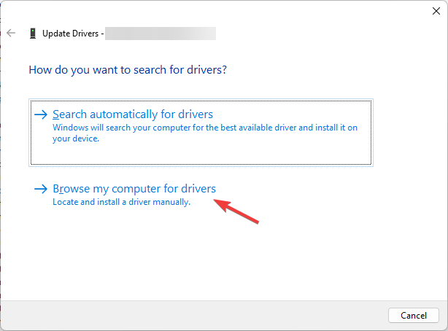The width and height of the screenshot is (448, 331).
Task: Click arrow icon beside Browse my computer
Action: 41,189
